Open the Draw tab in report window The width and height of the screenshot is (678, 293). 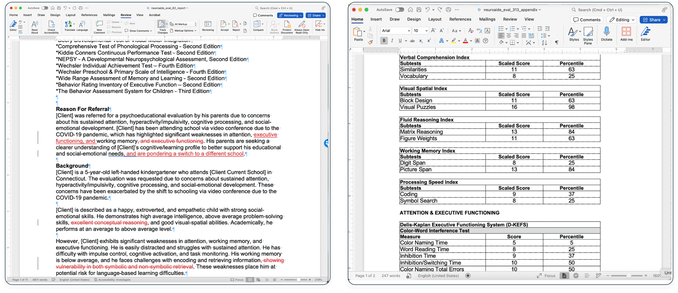tap(41, 15)
